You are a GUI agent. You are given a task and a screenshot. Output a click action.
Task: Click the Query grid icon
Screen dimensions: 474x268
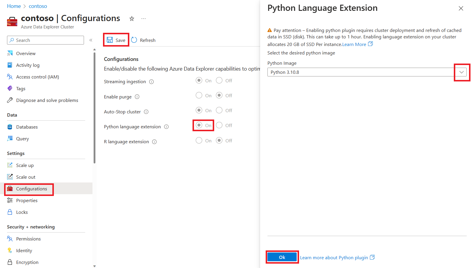[10, 139]
